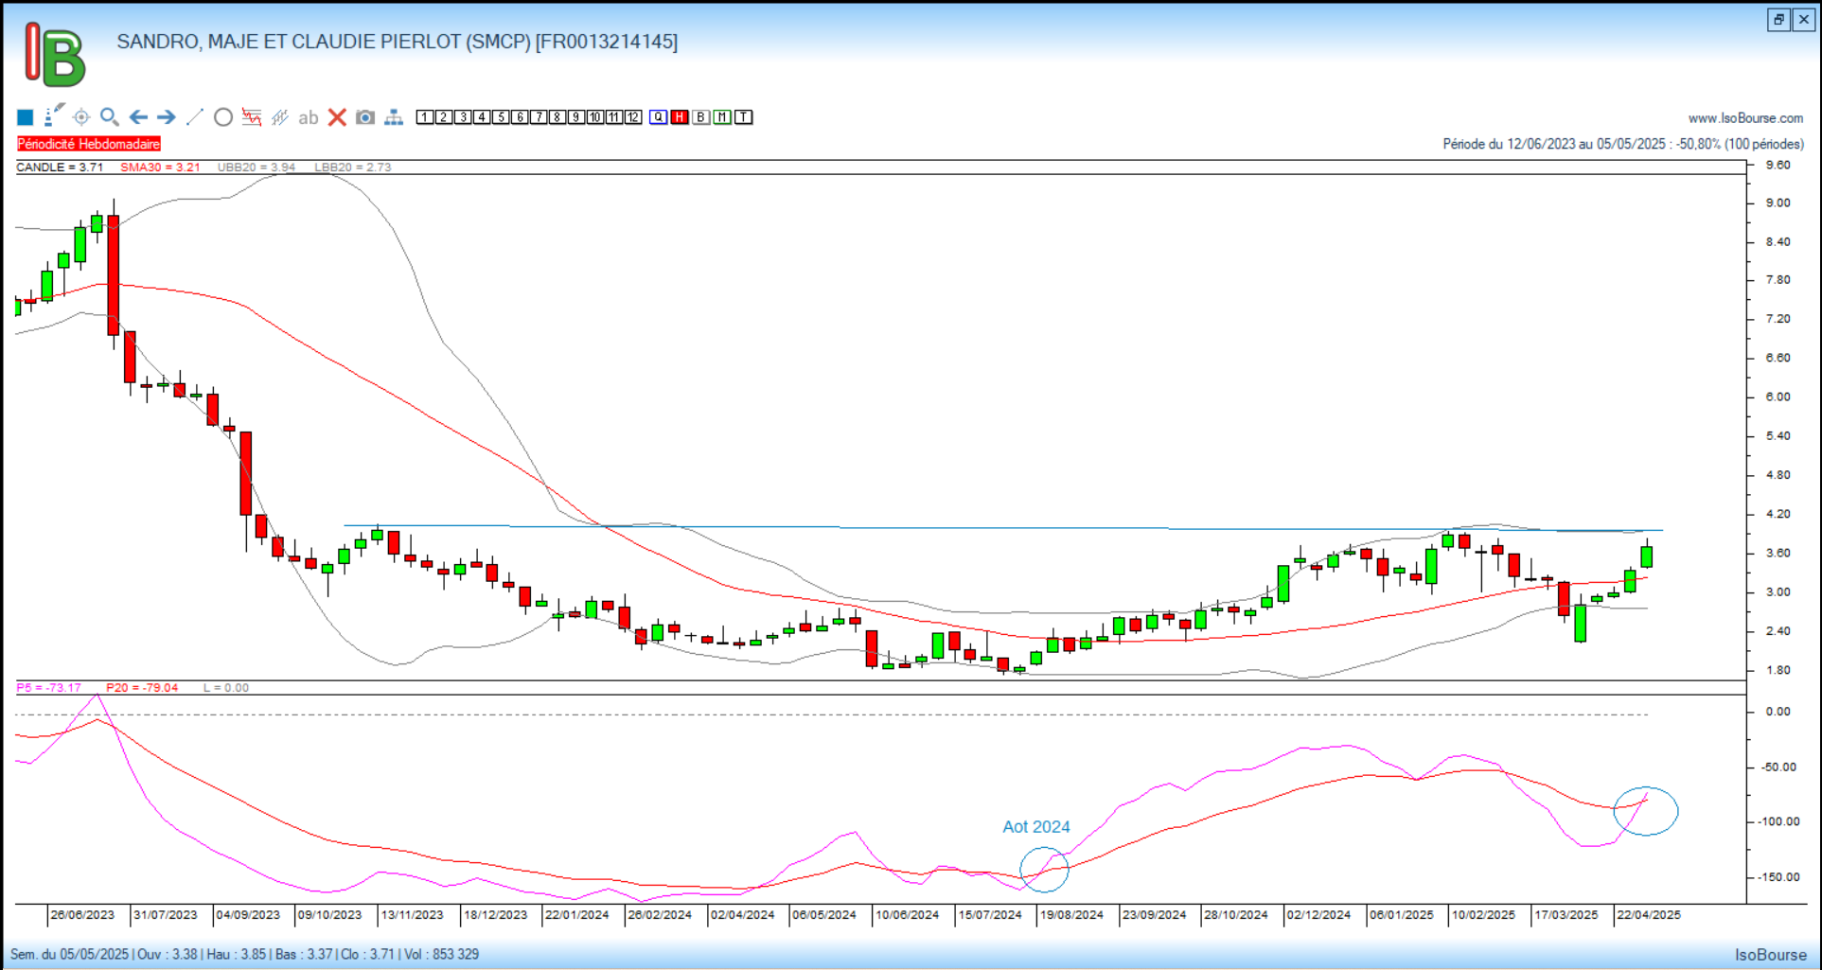Select duration box 5
The height and width of the screenshot is (970, 1822).
point(500,117)
